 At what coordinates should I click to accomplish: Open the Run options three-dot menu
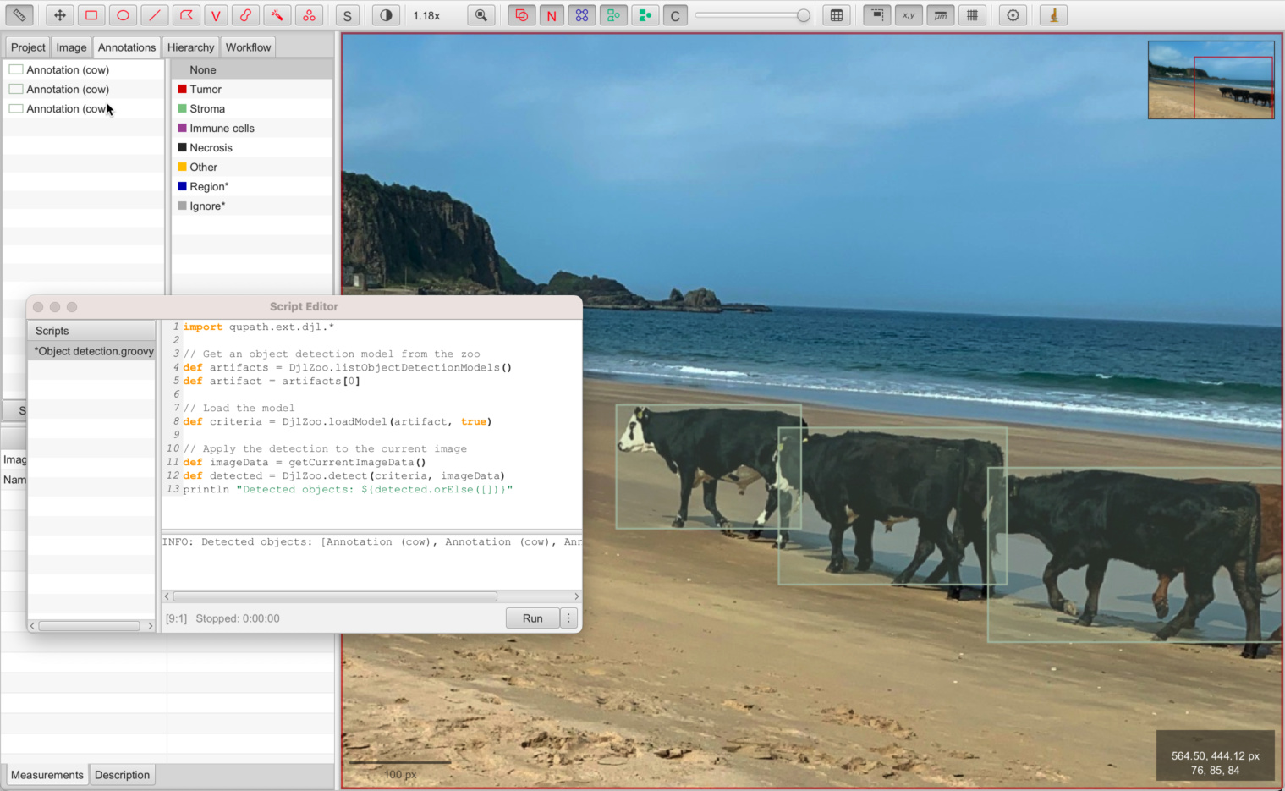[568, 618]
